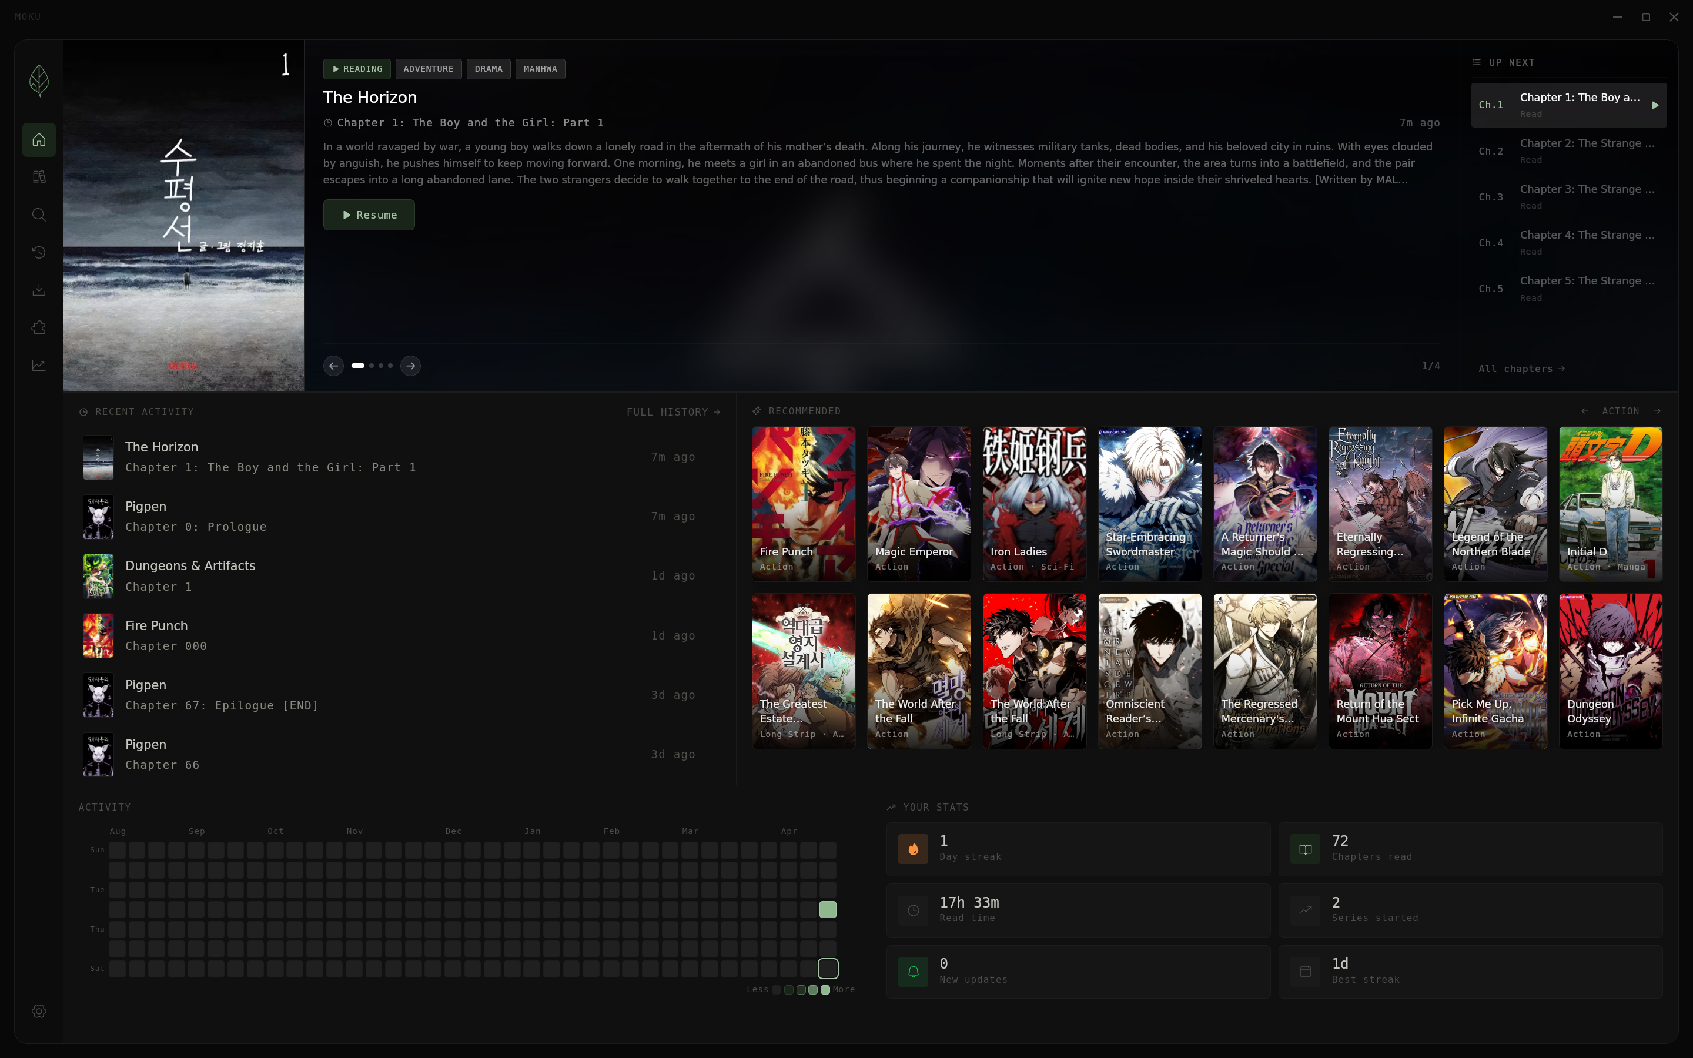Click the READING status tag
This screenshot has width=1693, height=1058.
pos(357,69)
